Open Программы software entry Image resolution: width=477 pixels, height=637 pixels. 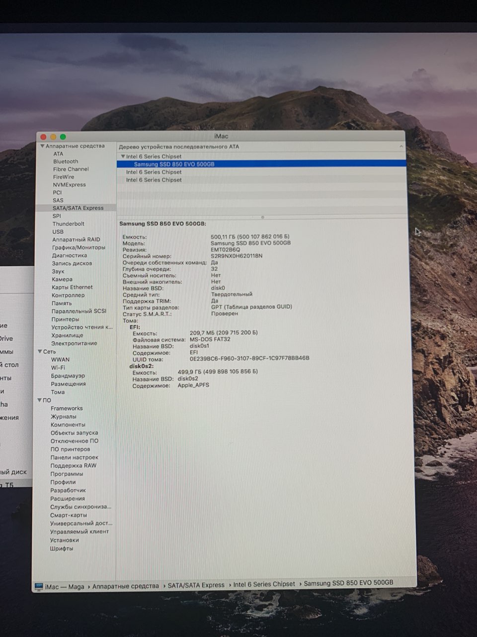pyautogui.click(x=67, y=474)
